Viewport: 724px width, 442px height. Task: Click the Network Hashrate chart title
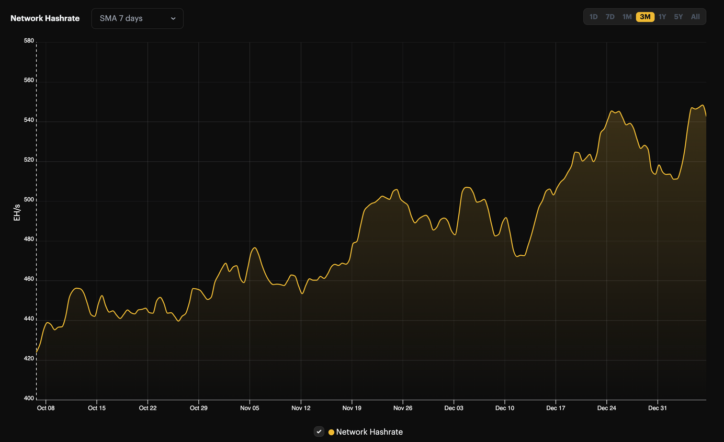(44, 18)
